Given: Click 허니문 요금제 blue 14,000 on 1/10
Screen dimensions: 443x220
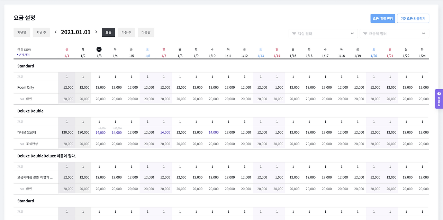Looking at the screenshot, I should coord(214,132).
